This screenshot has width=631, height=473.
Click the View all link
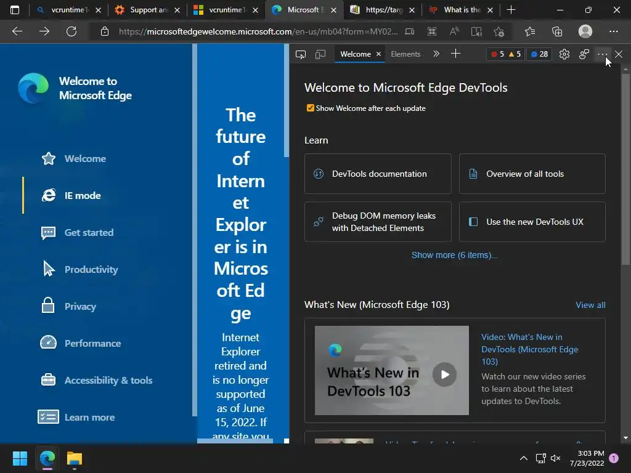point(590,305)
